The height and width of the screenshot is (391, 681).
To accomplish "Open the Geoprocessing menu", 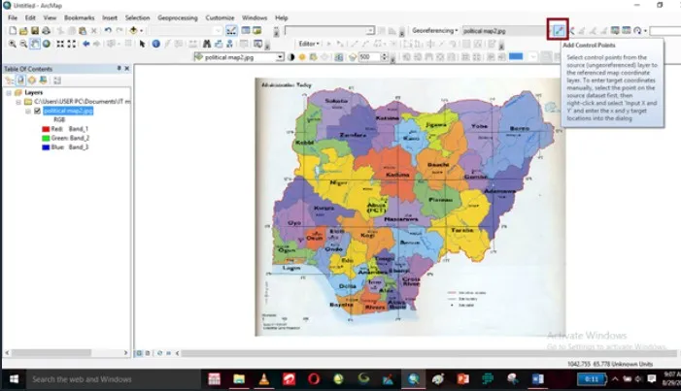I will [177, 17].
